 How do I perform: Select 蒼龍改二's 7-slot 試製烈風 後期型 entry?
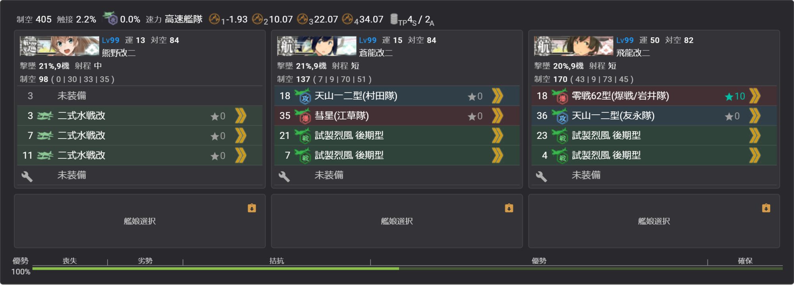(397, 155)
